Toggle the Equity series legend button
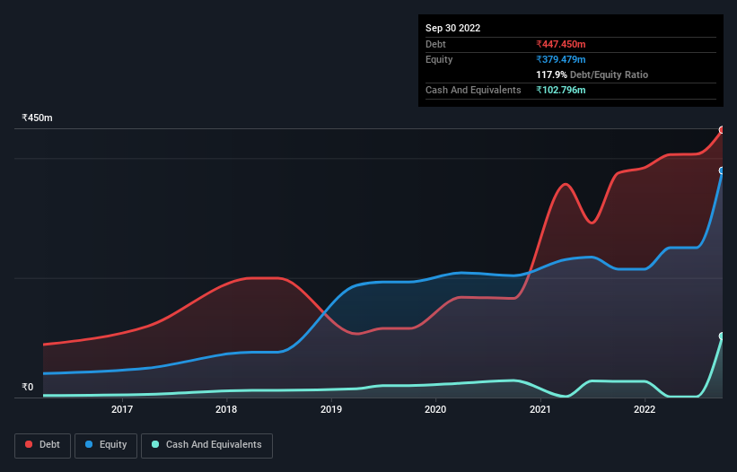This screenshot has width=737, height=472. coord(106,445)
